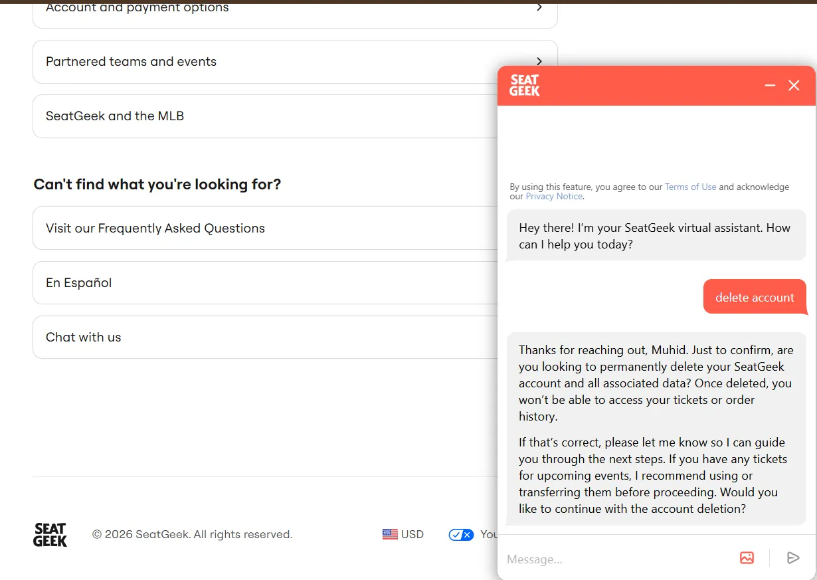Click the 'Thanks for reaching out, Muhid' message
Viewport: 817px width, 580px height.
coord(656,383)
